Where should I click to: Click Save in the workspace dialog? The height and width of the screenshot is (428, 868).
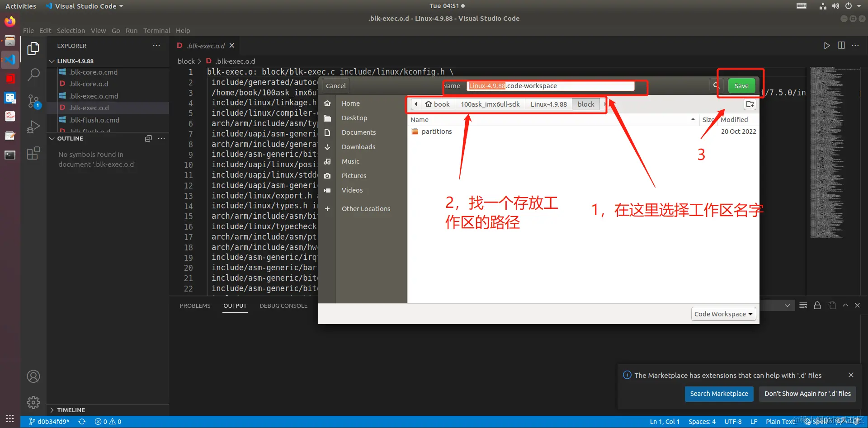coord(741,86)
